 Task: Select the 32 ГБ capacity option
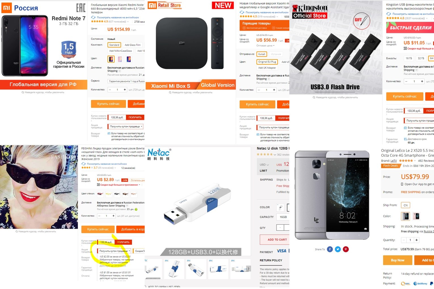tap(421, 58)
